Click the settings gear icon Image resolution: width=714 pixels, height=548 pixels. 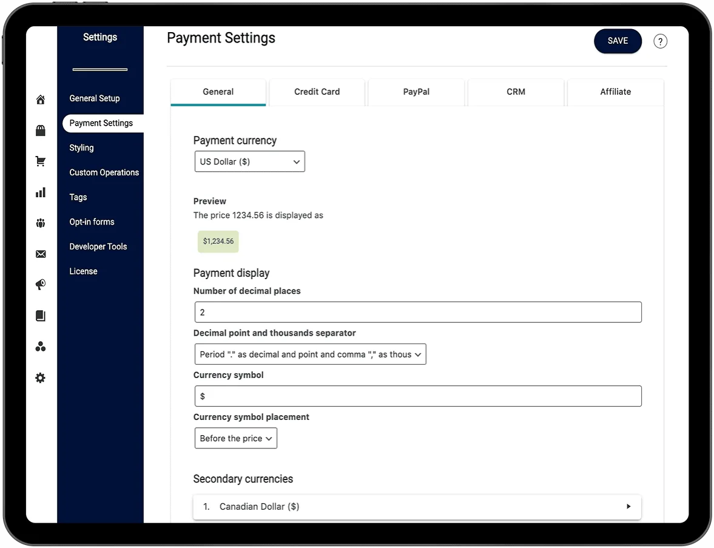(x=41, y=378)
